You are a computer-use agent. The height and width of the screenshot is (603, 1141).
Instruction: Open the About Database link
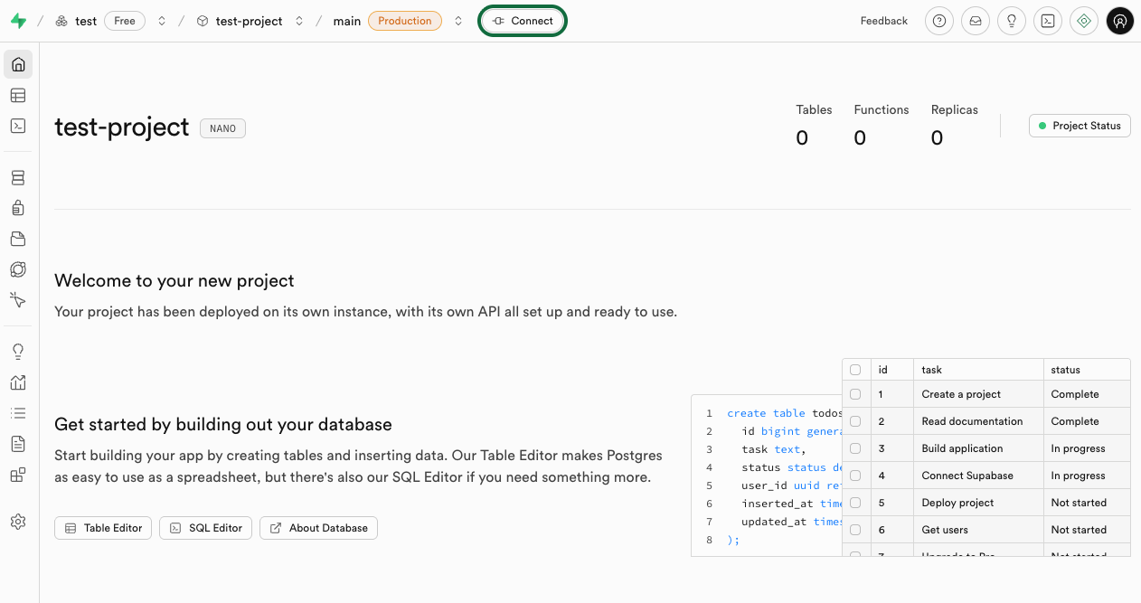(318, 528)
